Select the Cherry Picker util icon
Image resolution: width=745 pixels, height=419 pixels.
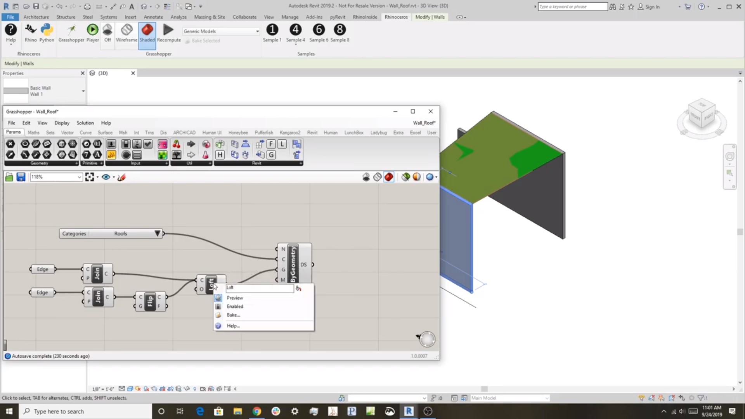(176, 144)
